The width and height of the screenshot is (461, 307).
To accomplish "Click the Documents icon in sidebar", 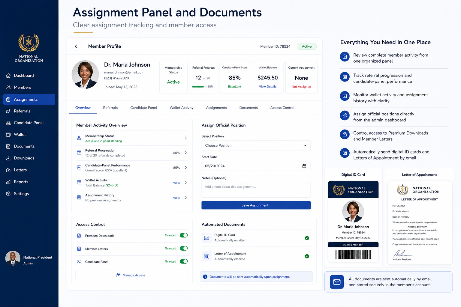I will pyautogui.click(x=8, y=146).
